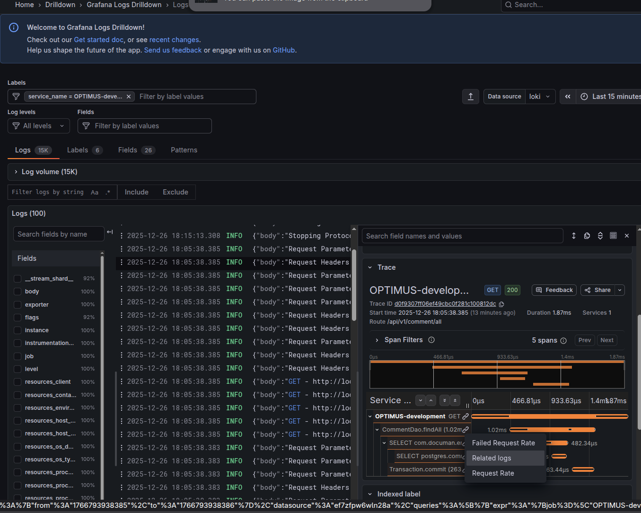
Task: Switch to the Patterns tab
Action: pyautogui.click(x=184, y=150)
